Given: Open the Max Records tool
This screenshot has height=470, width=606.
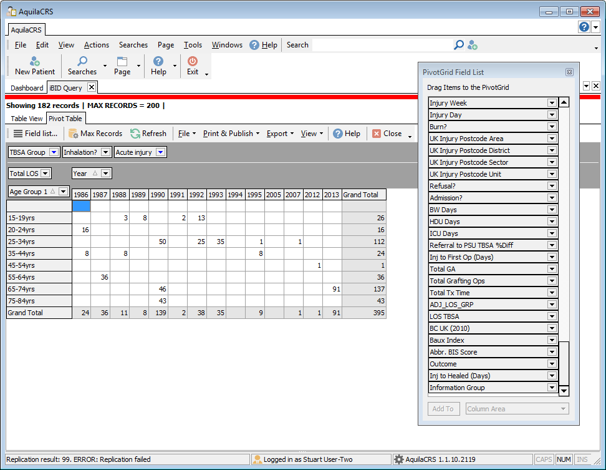Looking at the screenshot, I should (95, 133).
